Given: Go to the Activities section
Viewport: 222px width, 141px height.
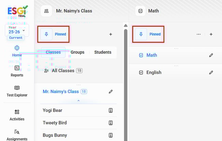Looking at the screenshot, I should 17,115.
